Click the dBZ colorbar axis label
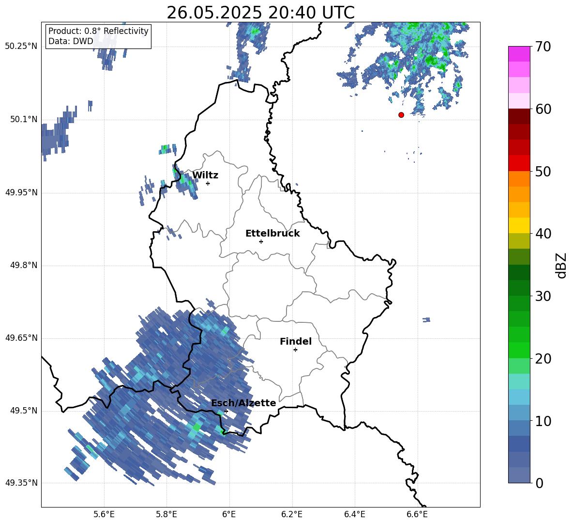This screenshot has width=573, height=524. click(x=562, y=265)
